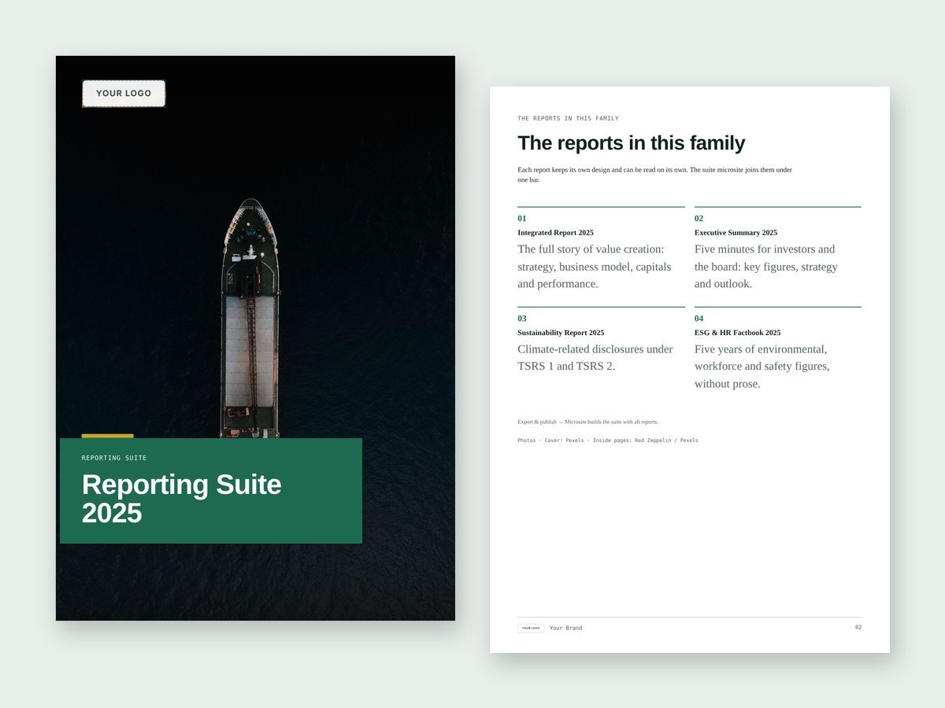Click the number '02' above Executive Summary
This screenshot has width=945, height=708.
tap(699, 219)
